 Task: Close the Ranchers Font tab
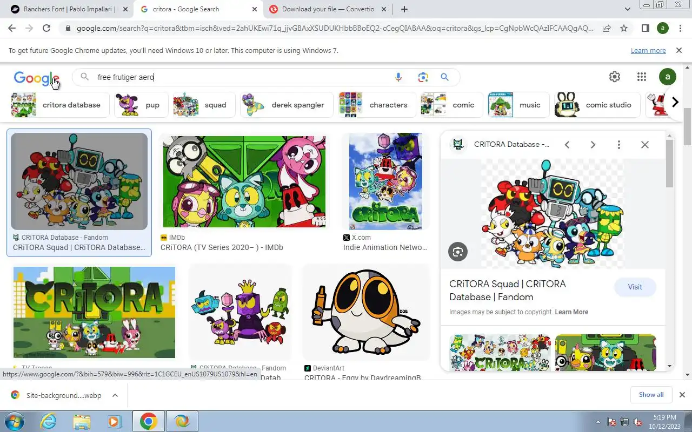click(125, 9)
